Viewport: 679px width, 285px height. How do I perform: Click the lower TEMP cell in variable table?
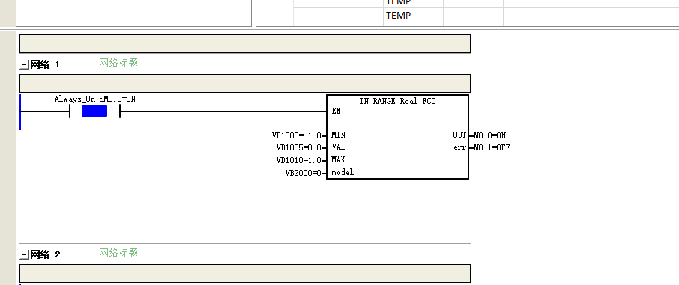click(413, 16)
